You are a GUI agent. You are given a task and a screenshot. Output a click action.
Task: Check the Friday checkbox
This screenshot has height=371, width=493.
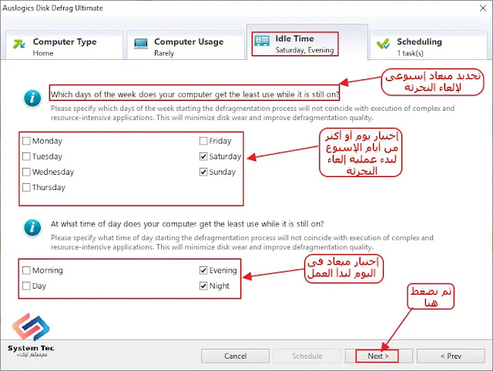[203, 141]
